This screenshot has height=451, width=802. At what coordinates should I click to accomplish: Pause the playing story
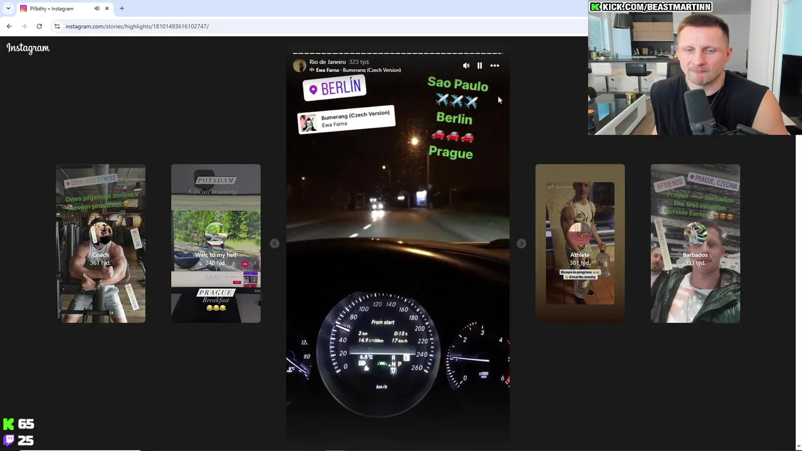[x=480, y=66]
